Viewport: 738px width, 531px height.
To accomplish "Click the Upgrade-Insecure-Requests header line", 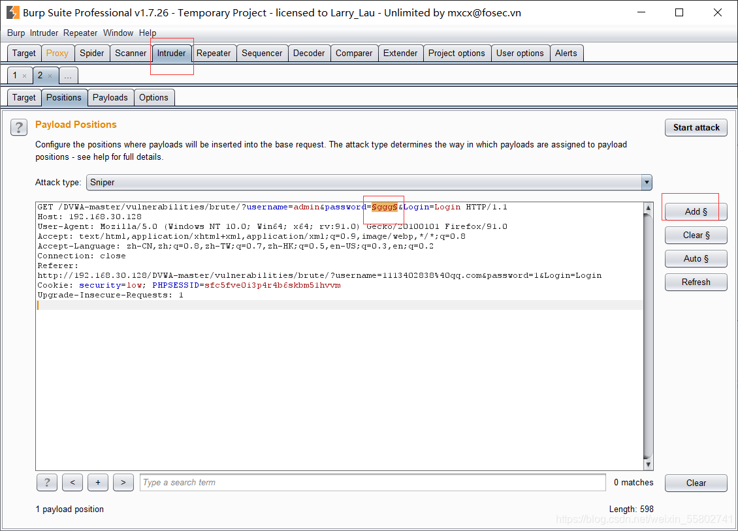I will click(110, 295).
